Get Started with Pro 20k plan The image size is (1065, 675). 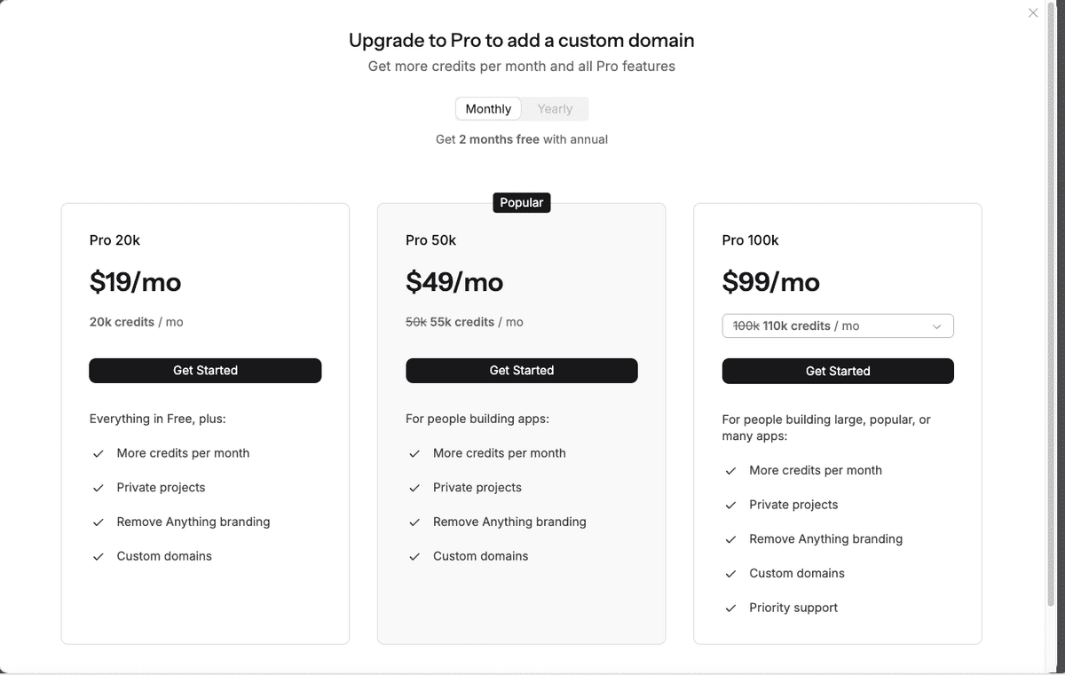205,371
